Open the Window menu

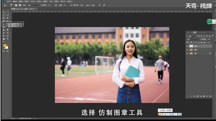coord(63,1)
